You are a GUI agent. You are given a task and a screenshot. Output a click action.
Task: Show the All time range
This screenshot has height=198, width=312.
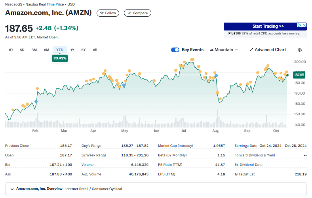(95, 50)
